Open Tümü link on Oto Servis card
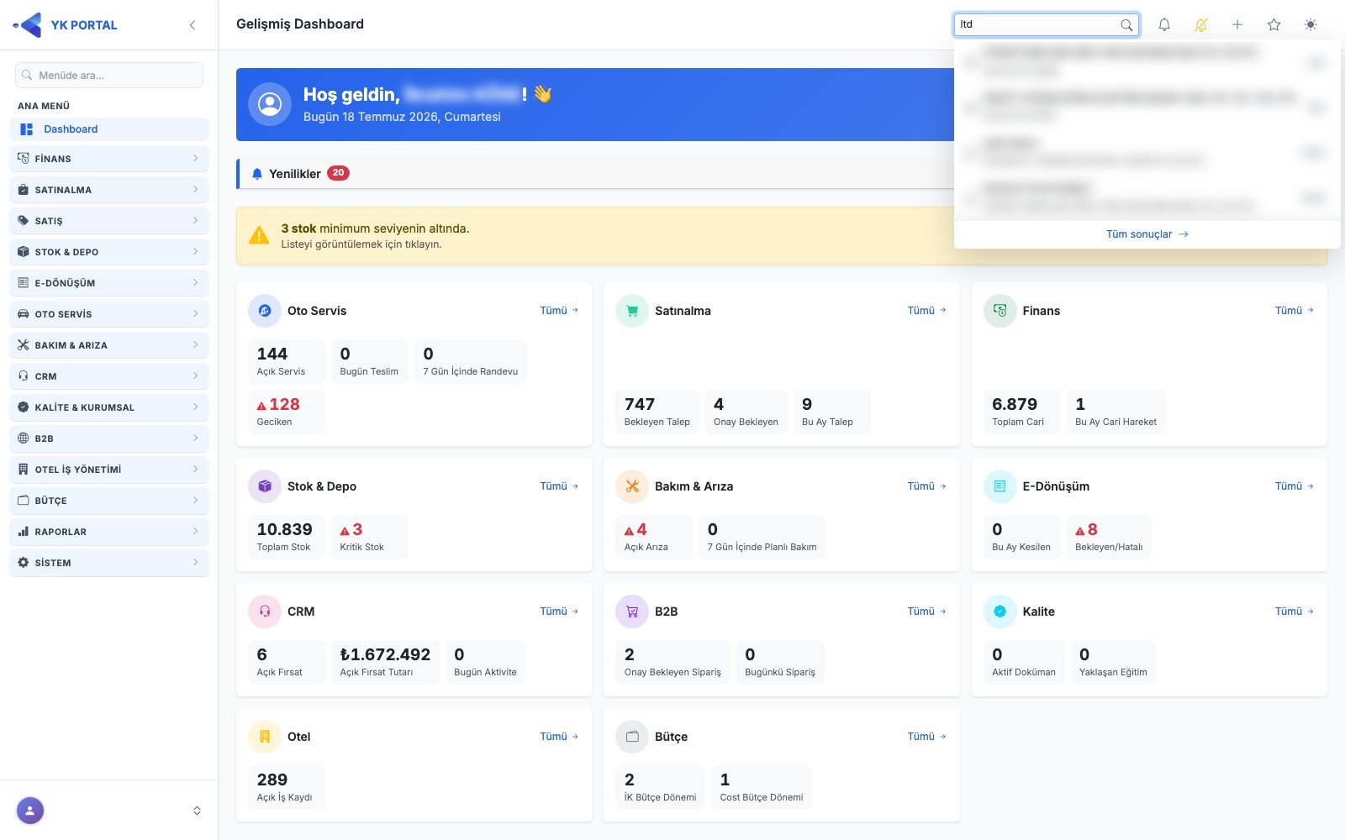 pyautogui.click(x=559, y=311)
